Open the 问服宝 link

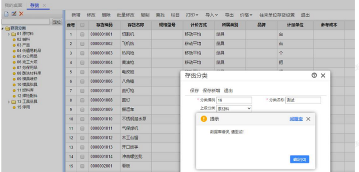[x=296, y=119]
